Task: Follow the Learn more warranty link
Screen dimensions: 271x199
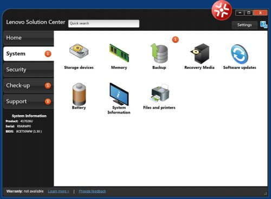Action: coord(59,191)
